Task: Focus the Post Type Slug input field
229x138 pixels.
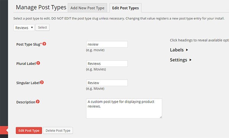Action: point(107,44)
